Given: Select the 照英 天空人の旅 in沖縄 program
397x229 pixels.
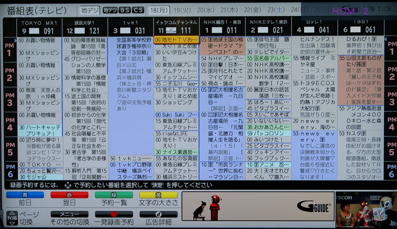Looking at the screenshot, I should coord(40,93).
